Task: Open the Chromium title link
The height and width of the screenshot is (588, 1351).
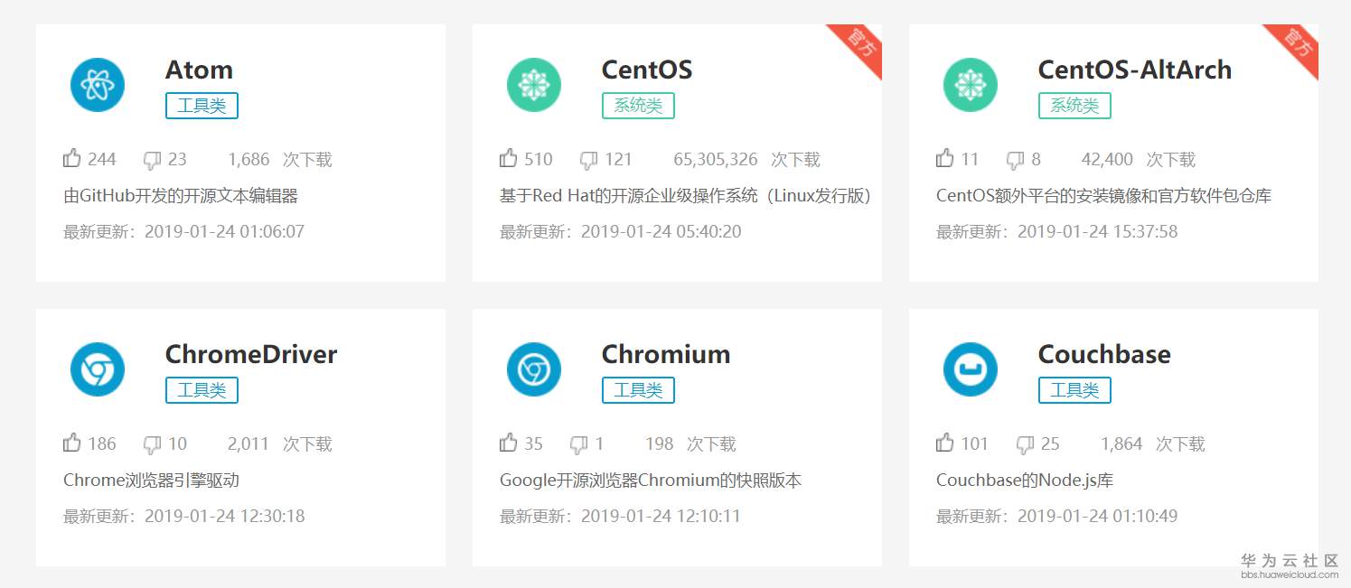Action: 666,354
